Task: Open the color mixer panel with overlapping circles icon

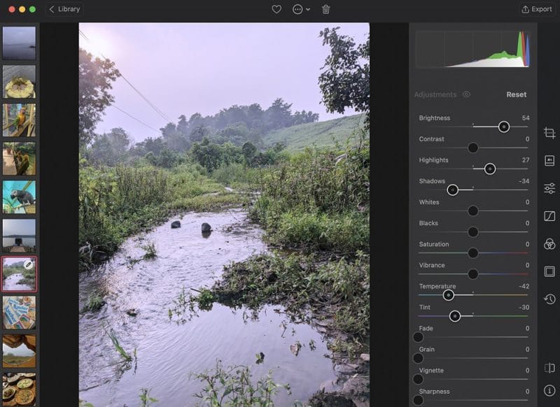Action: tap(549, 241)
